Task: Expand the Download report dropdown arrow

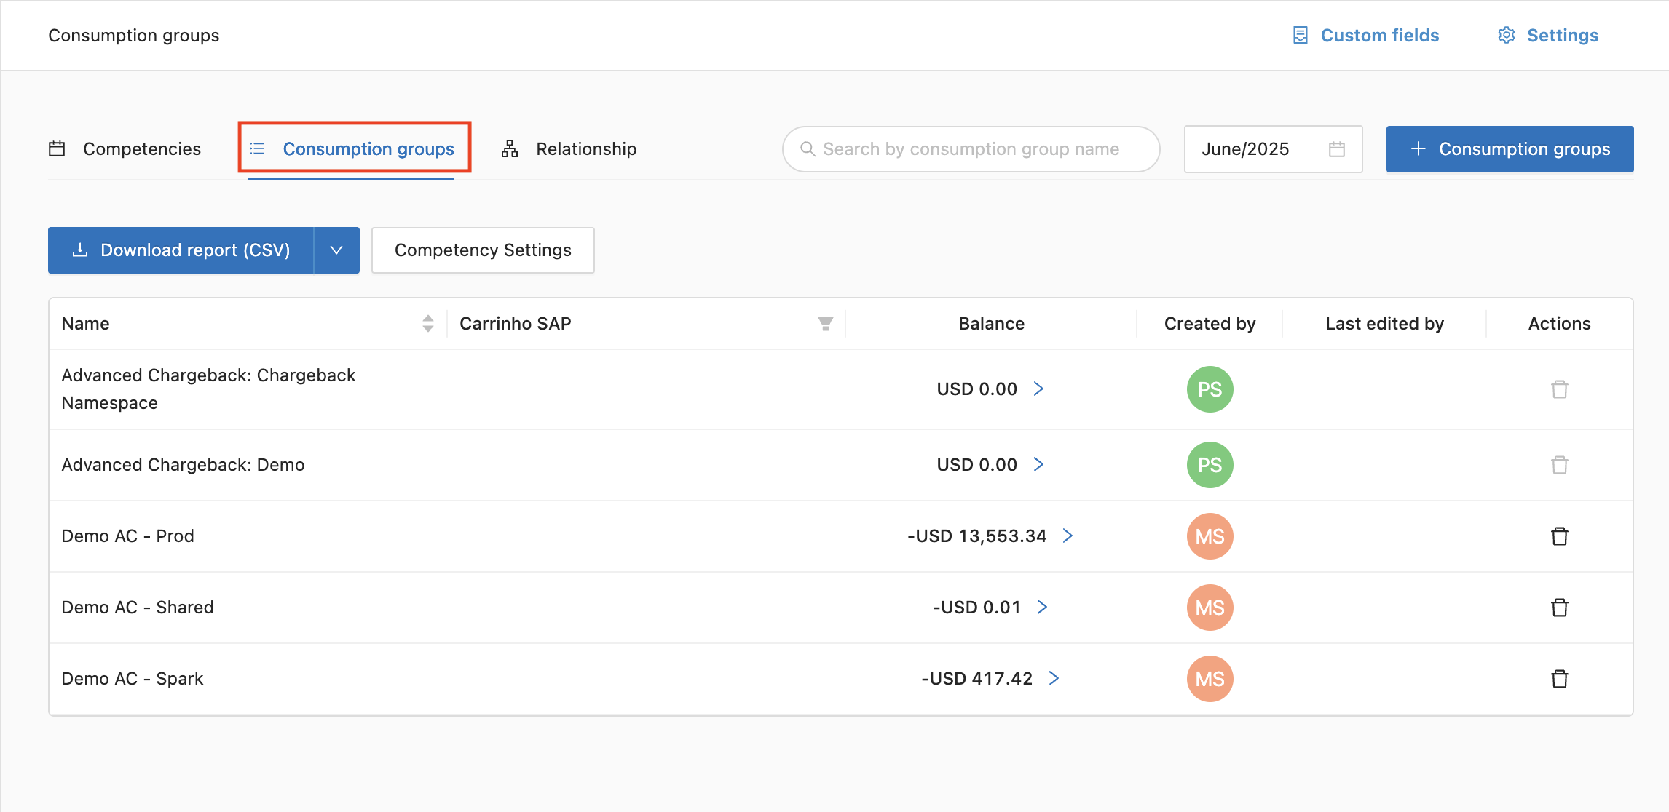Action: tap(336, 250)
